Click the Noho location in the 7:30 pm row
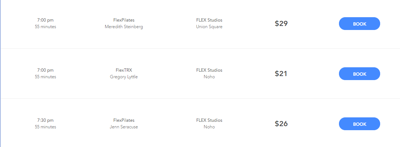 [x=209, y=127]
